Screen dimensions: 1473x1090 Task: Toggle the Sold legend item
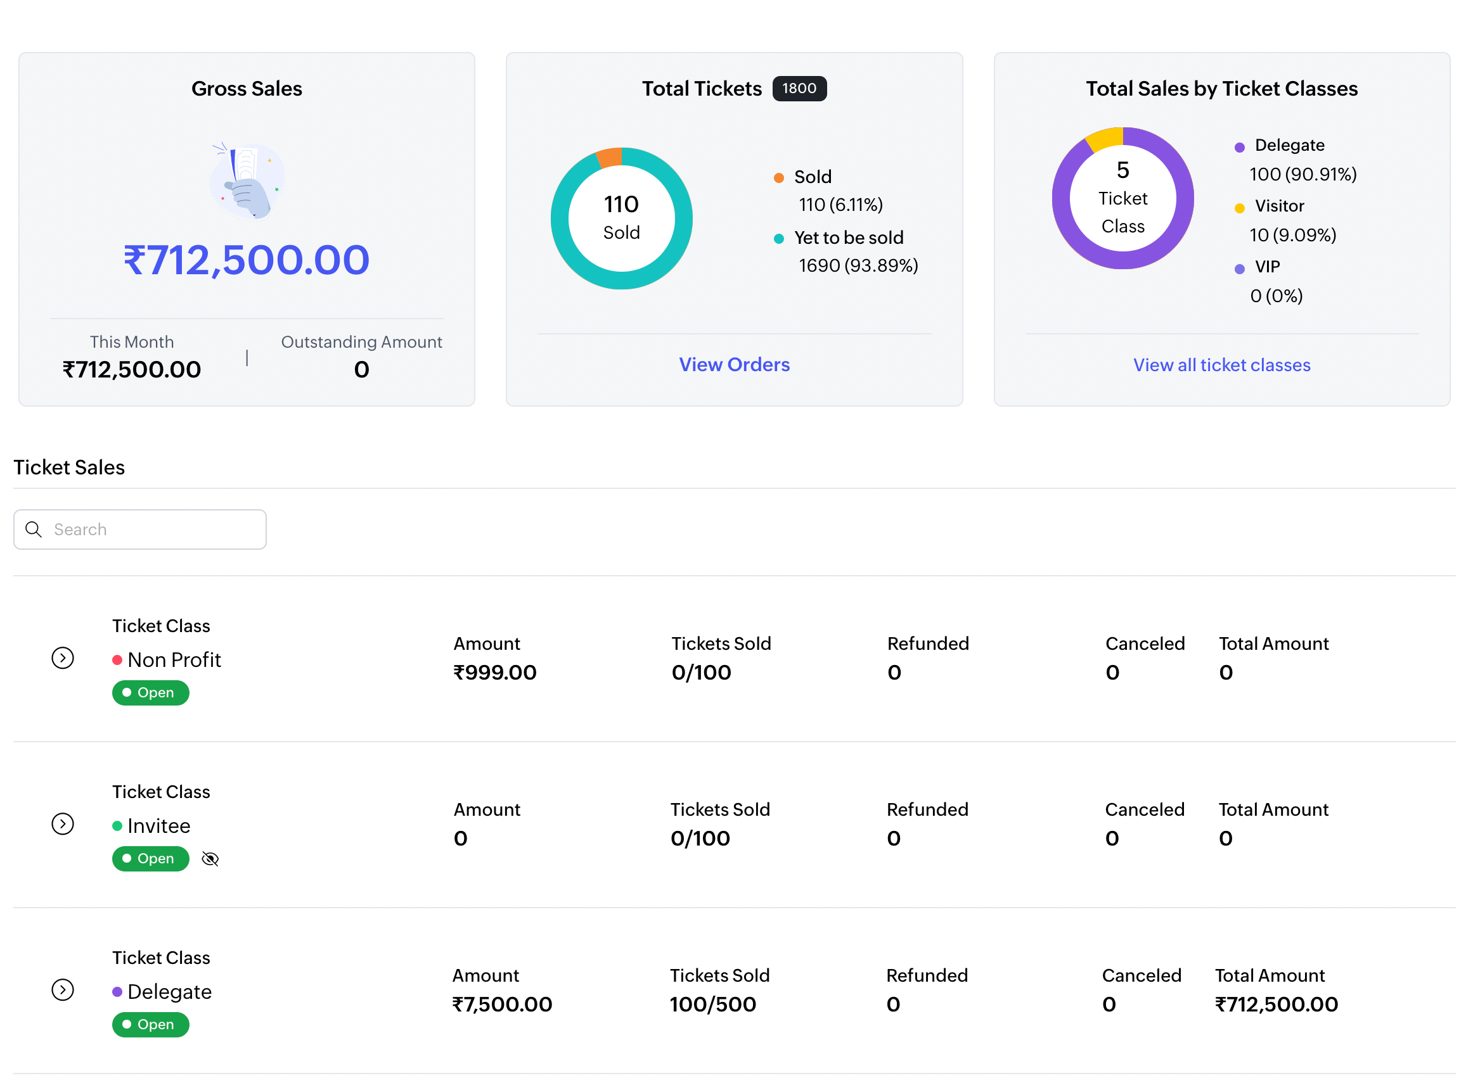tap(812, 177)
